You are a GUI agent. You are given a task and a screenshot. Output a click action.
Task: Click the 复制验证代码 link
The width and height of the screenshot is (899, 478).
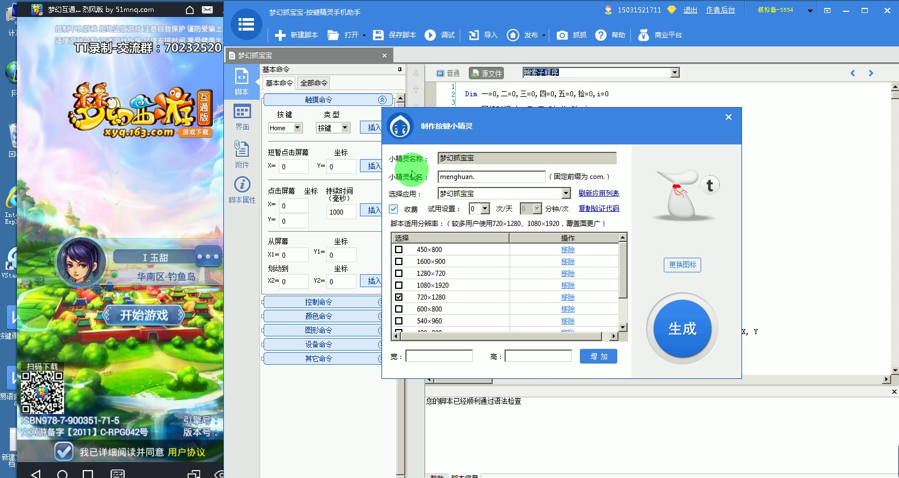(x=599, y=209)
